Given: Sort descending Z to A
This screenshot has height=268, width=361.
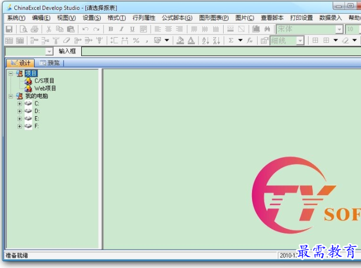Looking at the screenshot, I should (x=216, y=41).
